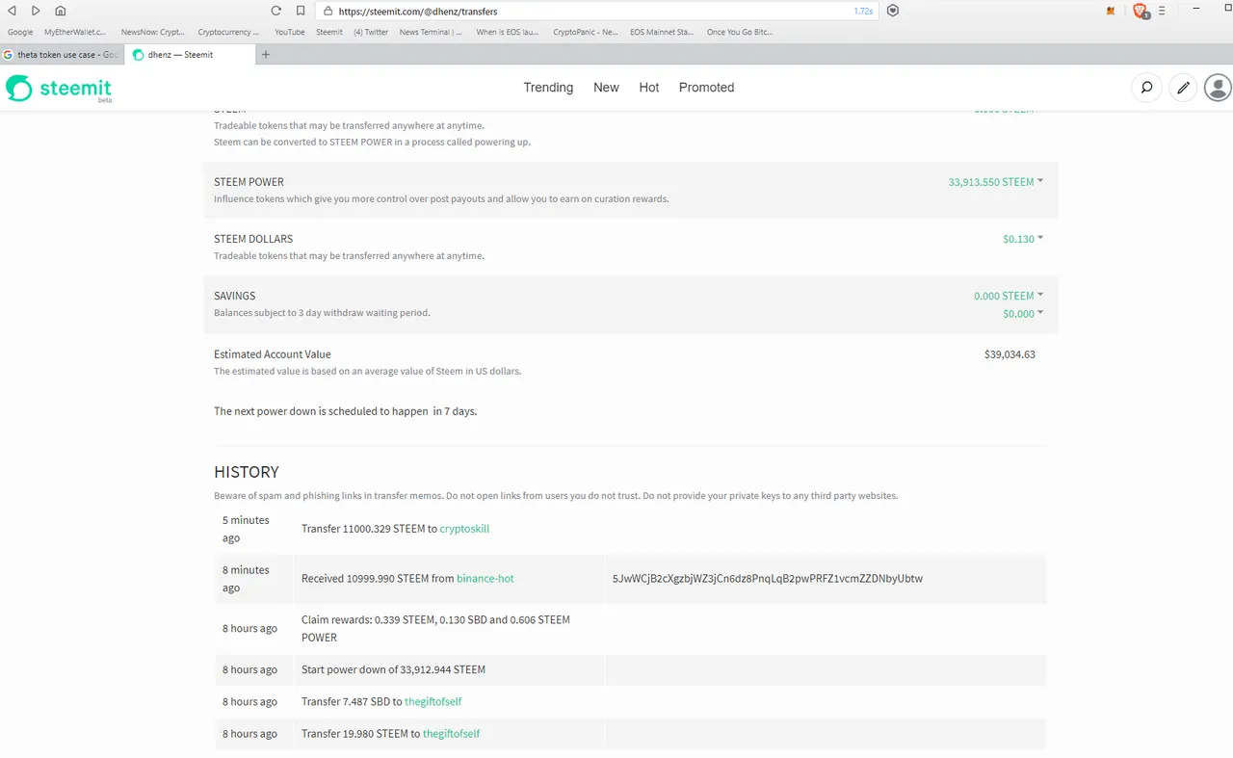Click the browser forward arrow
The image size is (1233, 758).
coord(36,11)
